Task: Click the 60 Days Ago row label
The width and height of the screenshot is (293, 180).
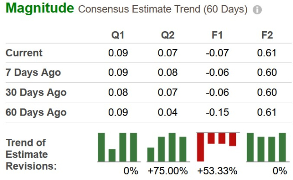Action: pyautogui.click(x=36, y=112)
